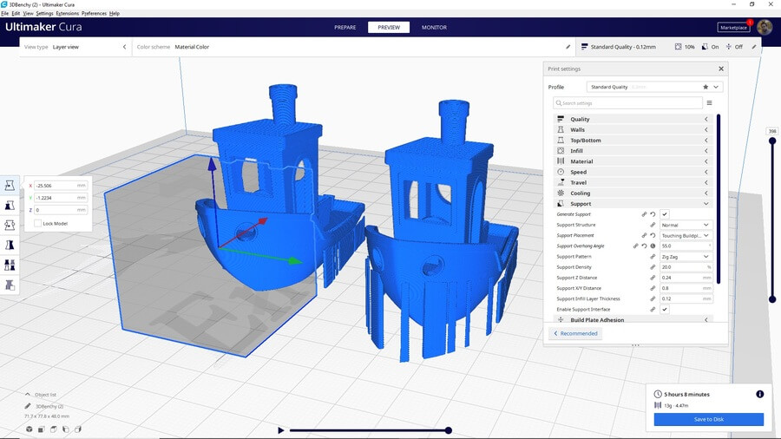
Task: Close the Print settings panel
Action: (x=720, y=69)
